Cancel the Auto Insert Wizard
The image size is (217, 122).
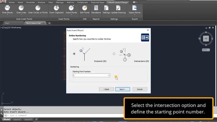[x=140, y=89]
